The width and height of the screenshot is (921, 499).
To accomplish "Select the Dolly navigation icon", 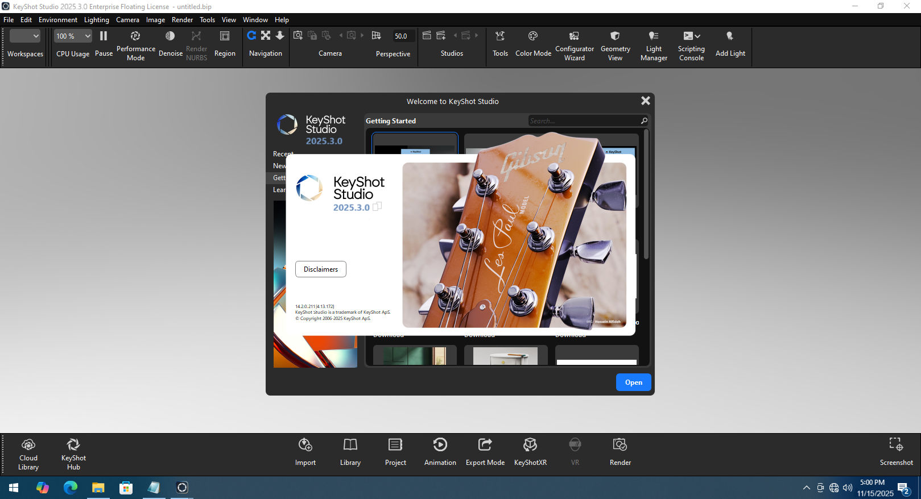I will tap(280, 35).
